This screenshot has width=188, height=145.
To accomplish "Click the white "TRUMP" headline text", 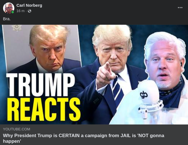I will pyautogui.click(x=40, y=85).
